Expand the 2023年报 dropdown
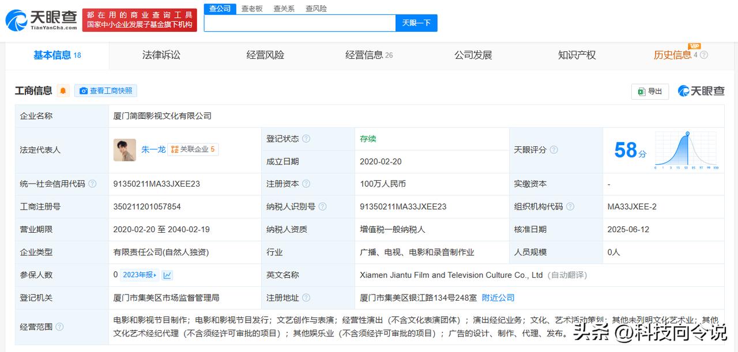Viewport: 738px width, 352px height. point(140,275)
